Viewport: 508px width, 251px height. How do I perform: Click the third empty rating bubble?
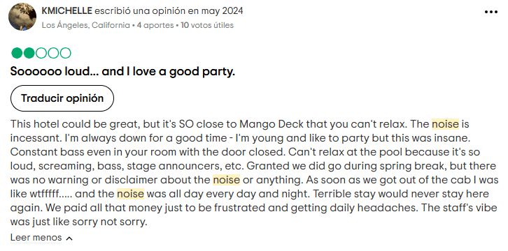41,53
